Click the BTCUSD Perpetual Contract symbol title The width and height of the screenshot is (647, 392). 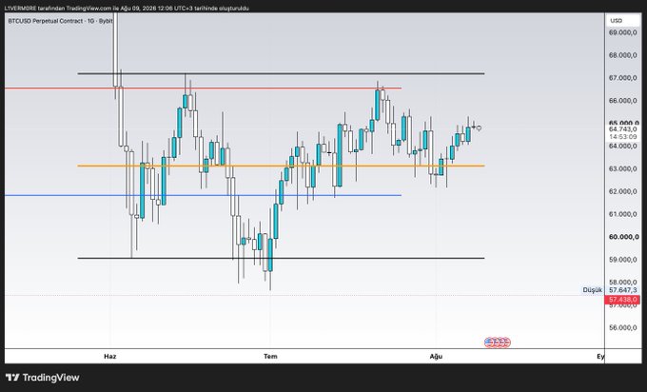click(x=60, y=21)
